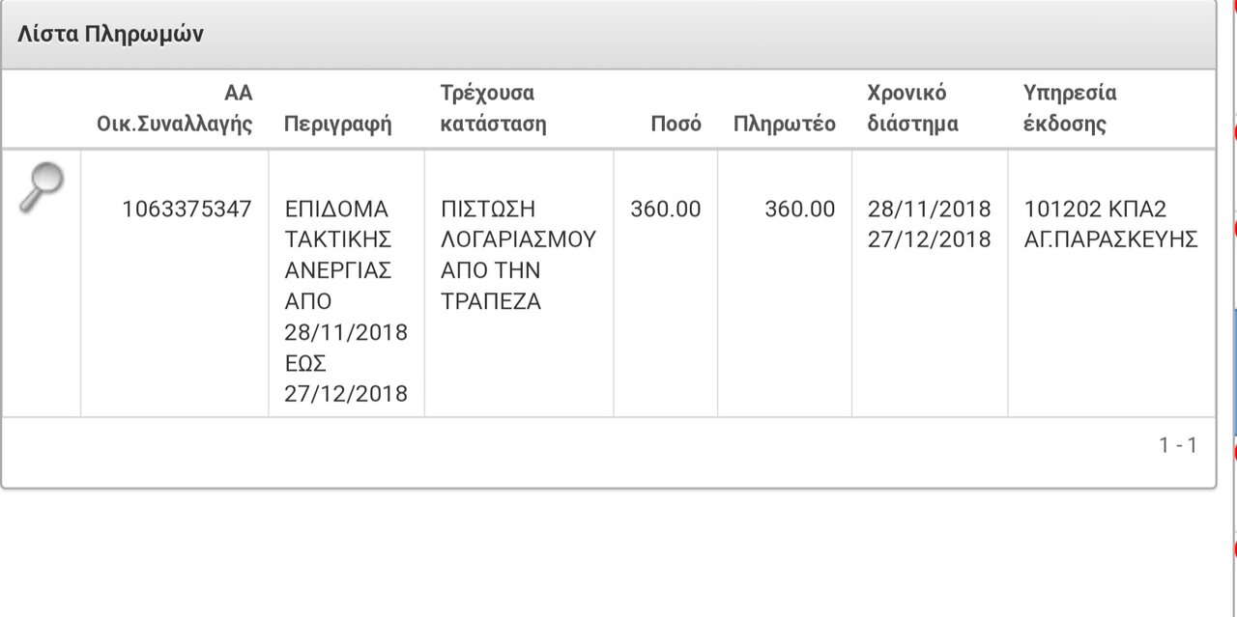Select the 360.00 value under Ποσό
1237x617 pixels.
pos(666,209)
